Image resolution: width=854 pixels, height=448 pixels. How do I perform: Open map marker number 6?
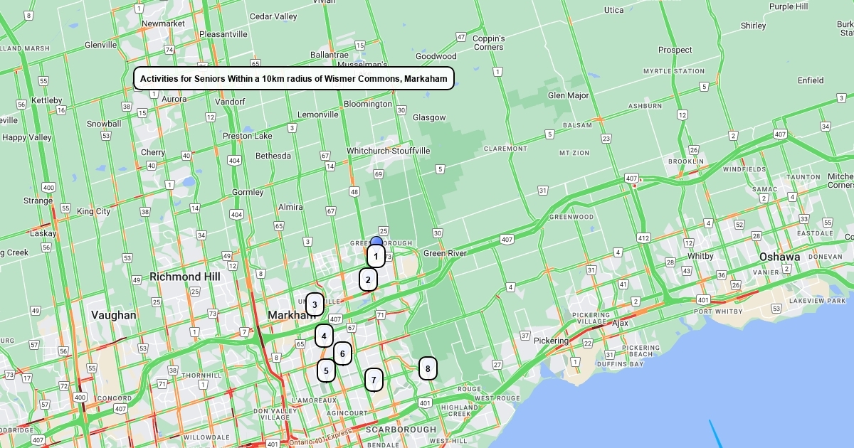[342, 353]
